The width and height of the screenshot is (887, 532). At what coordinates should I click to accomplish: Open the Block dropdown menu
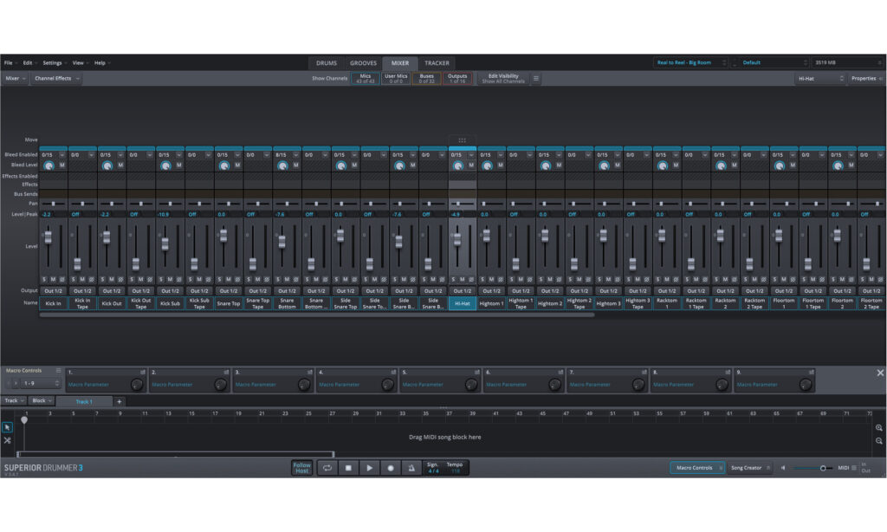[42, 400]
